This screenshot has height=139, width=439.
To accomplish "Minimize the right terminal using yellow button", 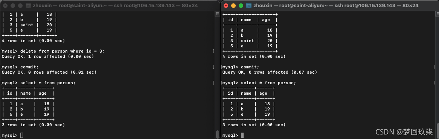I will 233,6.
